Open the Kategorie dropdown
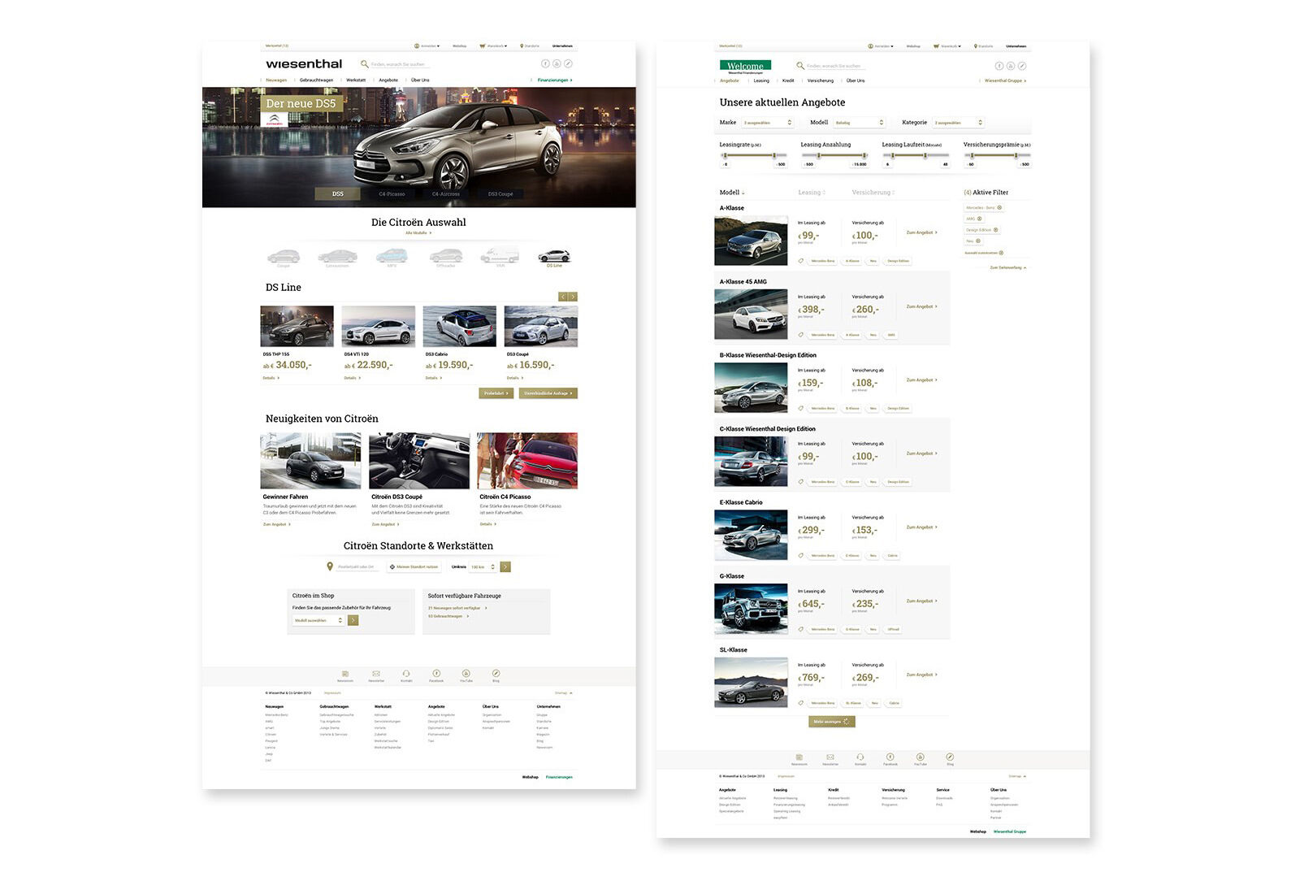The width and height of the screenshot is (1300, 894). tap(958, 123)
